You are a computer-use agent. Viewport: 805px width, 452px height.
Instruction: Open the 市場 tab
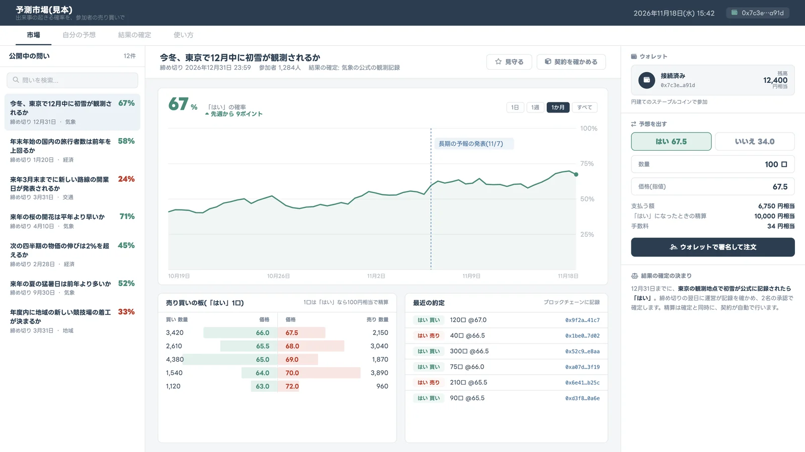point(33,35)
